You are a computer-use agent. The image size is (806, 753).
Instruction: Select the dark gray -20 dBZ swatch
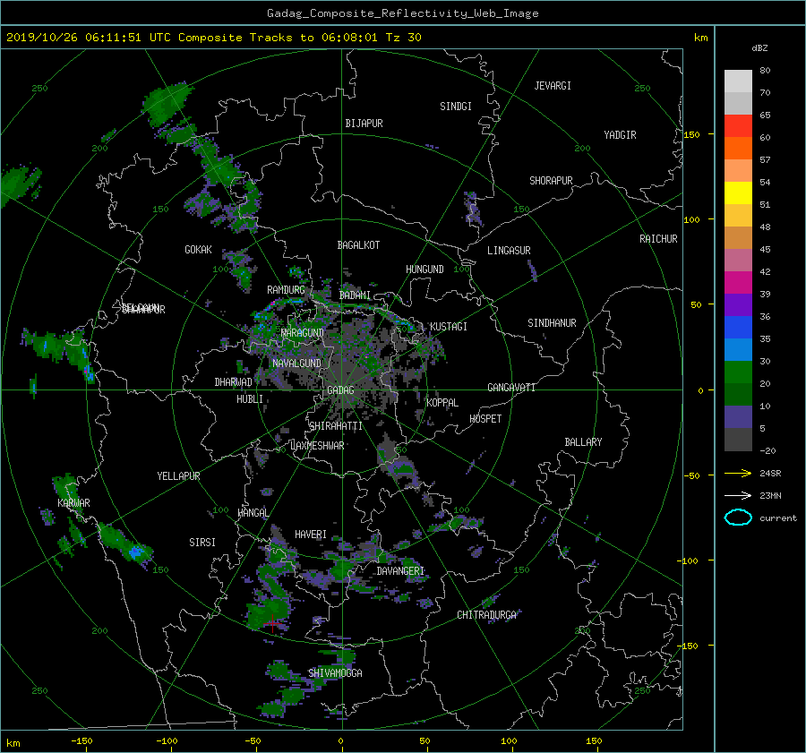[738, 439]
